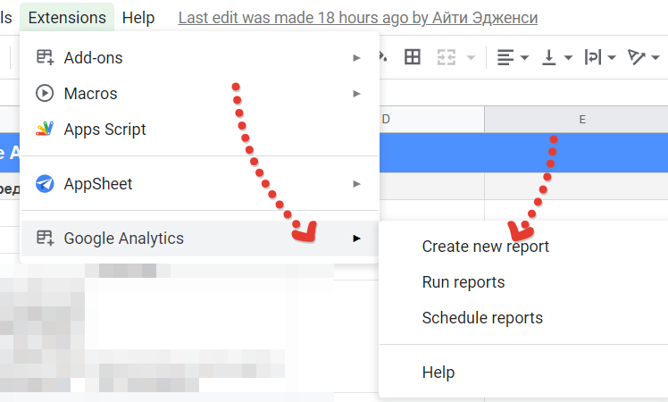Expand the Macros submenu arrow

pos(356,94)
